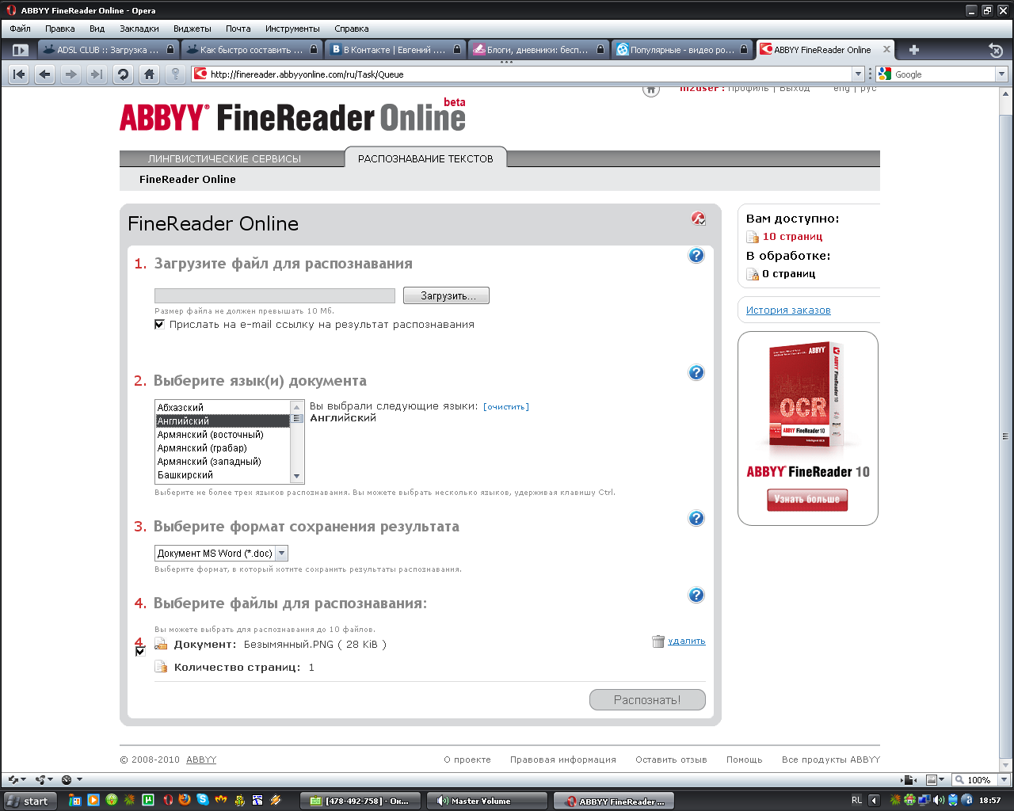Open the РАСПОЗНАВАНИЕ ТЕКСТОВ tab
Viewport: 1014px width, 811px height.
point(425,158)
